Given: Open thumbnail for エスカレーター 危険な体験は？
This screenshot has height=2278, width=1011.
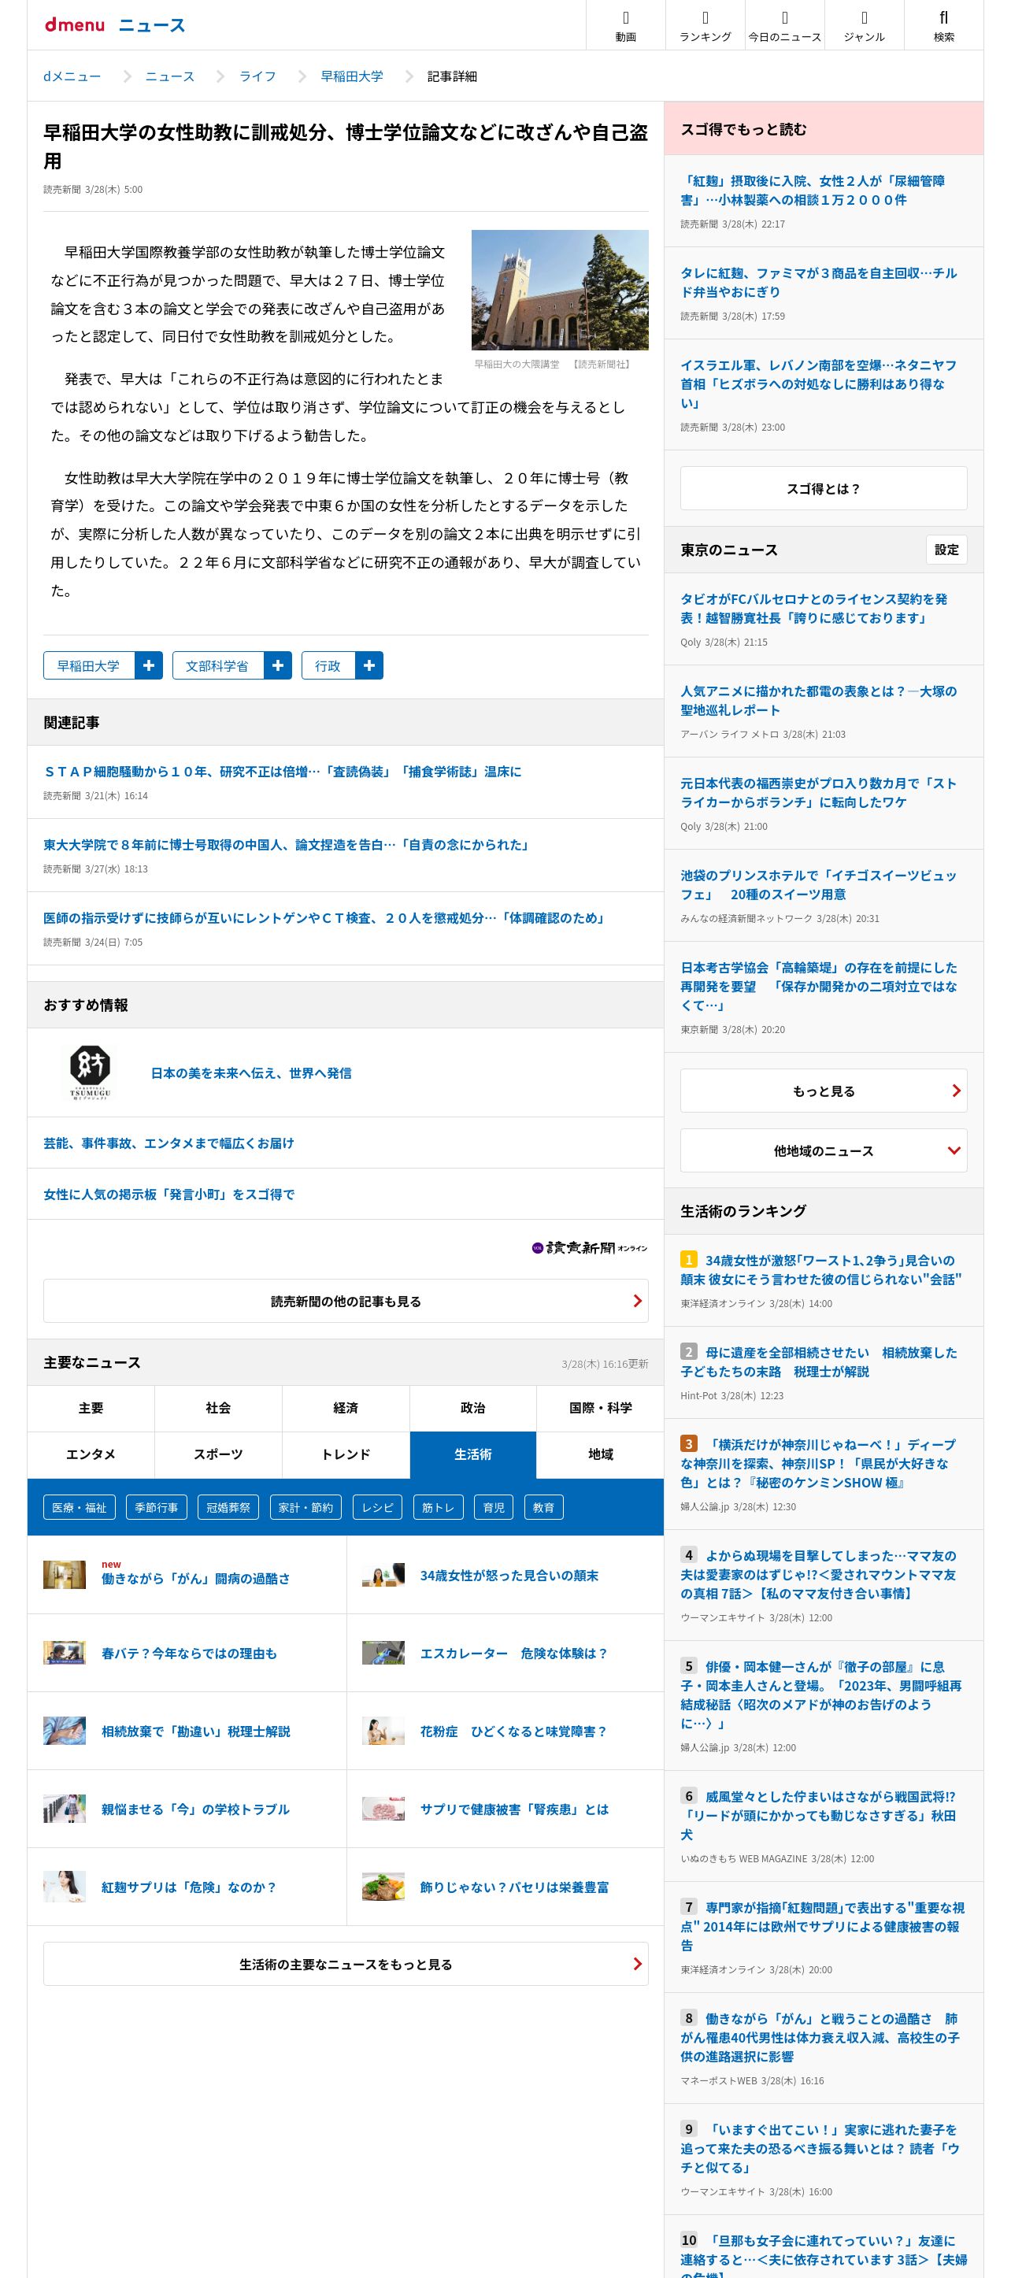Looking at the screenshot, I should pos(383,1653).
